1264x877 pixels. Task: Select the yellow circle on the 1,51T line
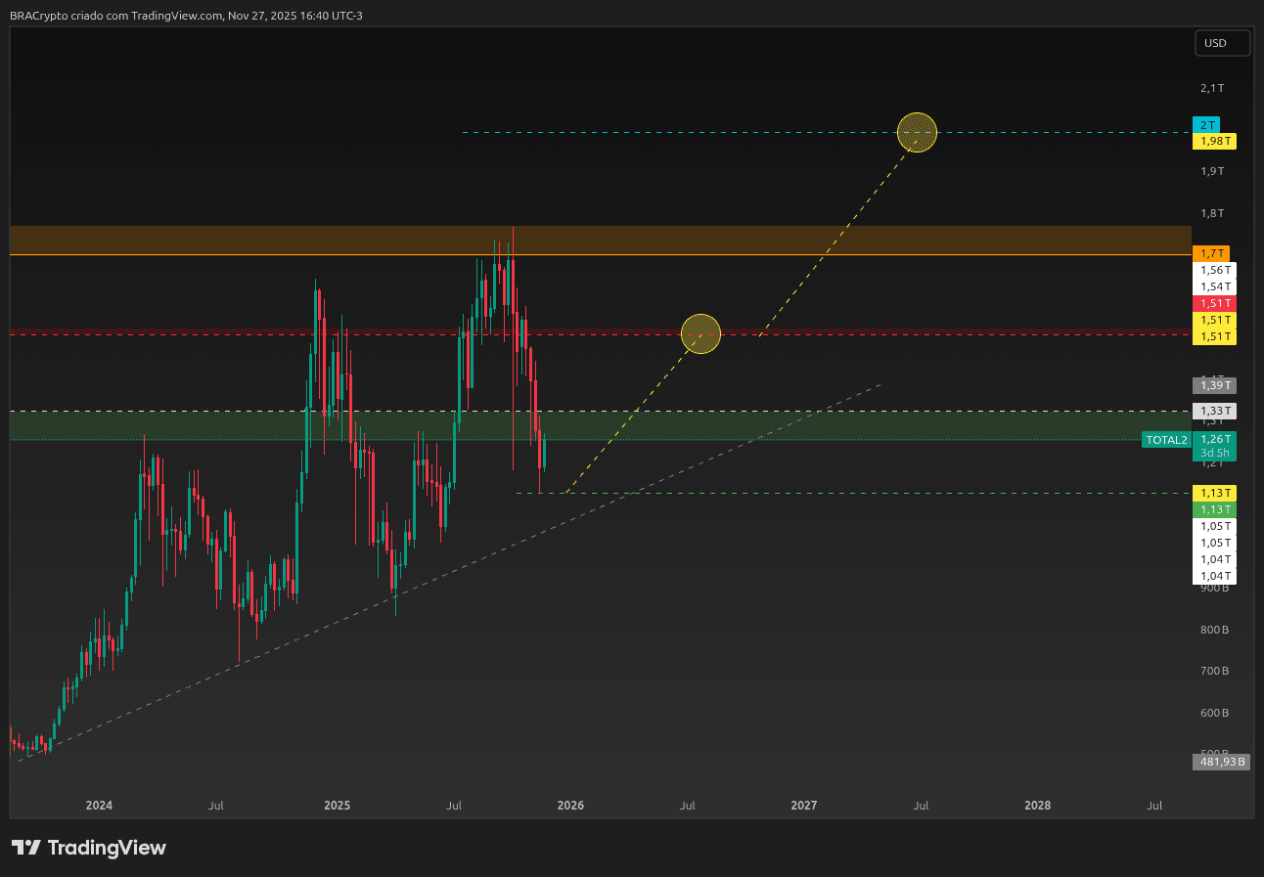tap(700, 334)
